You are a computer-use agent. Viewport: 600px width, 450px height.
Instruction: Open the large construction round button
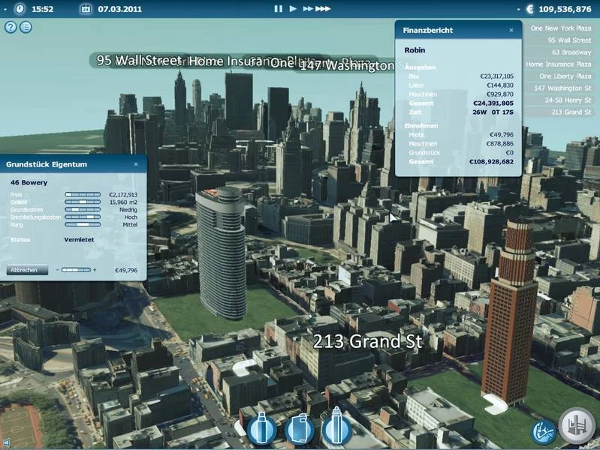tap(577, 425)
